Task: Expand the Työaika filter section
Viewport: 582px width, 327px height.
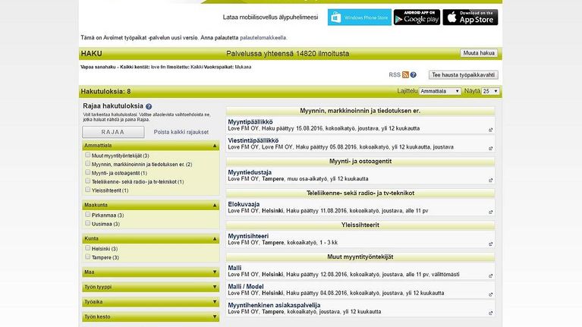Action: point(151,302)
